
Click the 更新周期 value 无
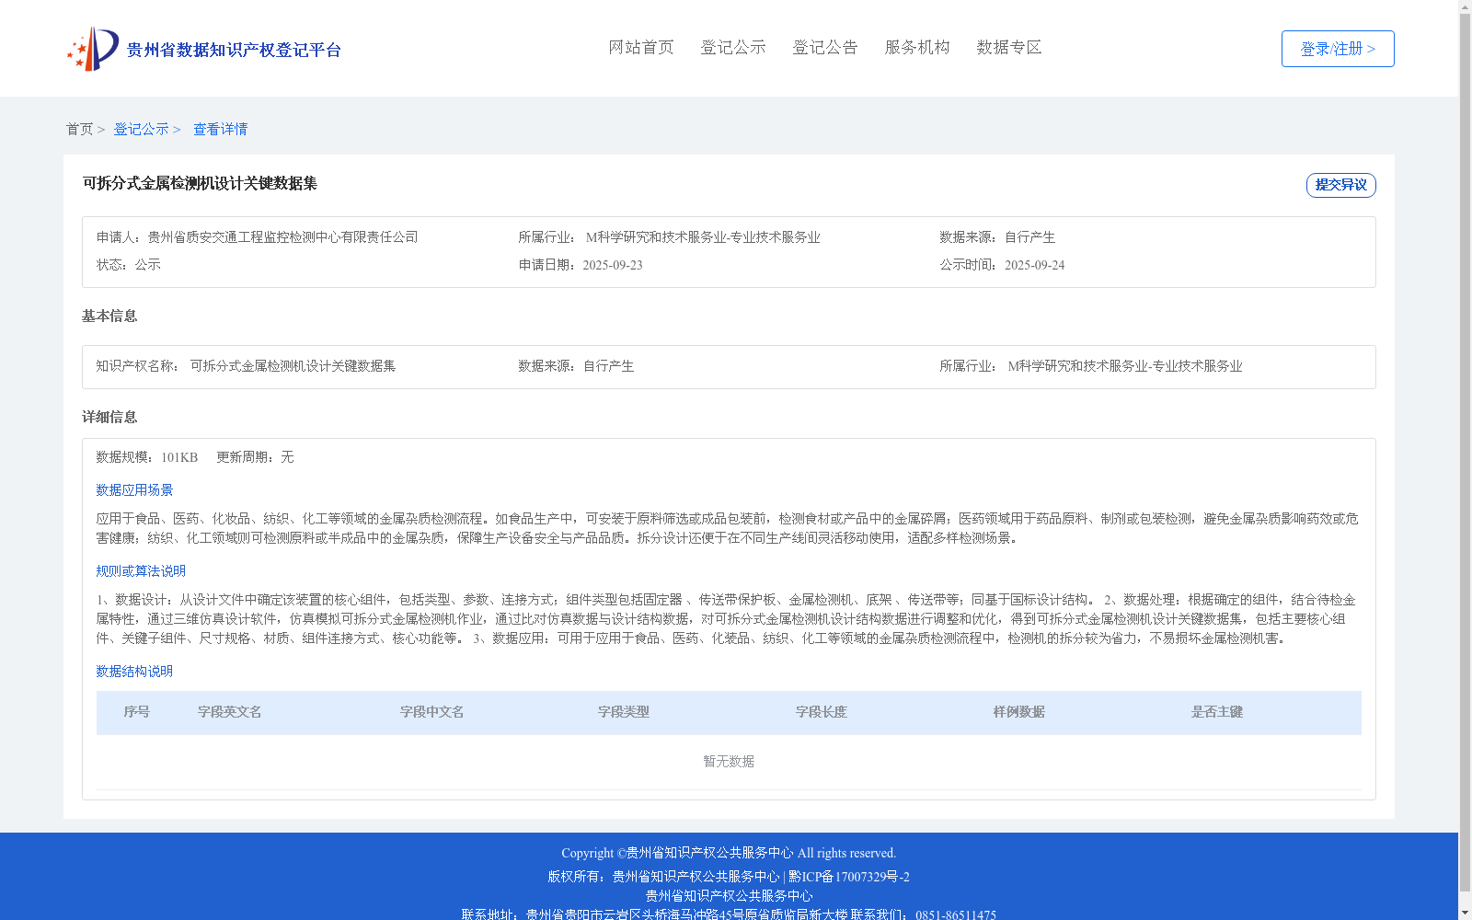tap(287, 457)
